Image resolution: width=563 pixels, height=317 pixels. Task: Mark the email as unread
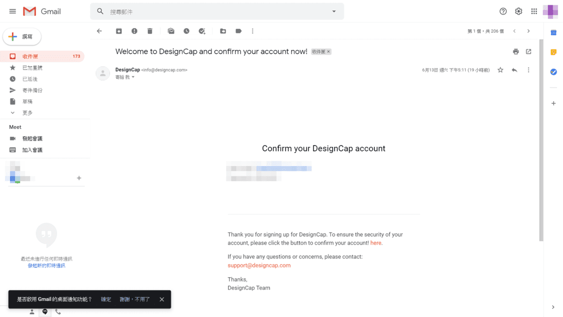pyautogui.click(x=171, y=31)
